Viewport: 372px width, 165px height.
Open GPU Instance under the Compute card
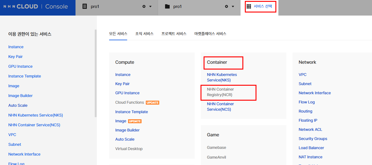[127, 93]
